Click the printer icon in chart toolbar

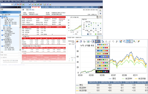pyautogui.click(x=84, y=41)
